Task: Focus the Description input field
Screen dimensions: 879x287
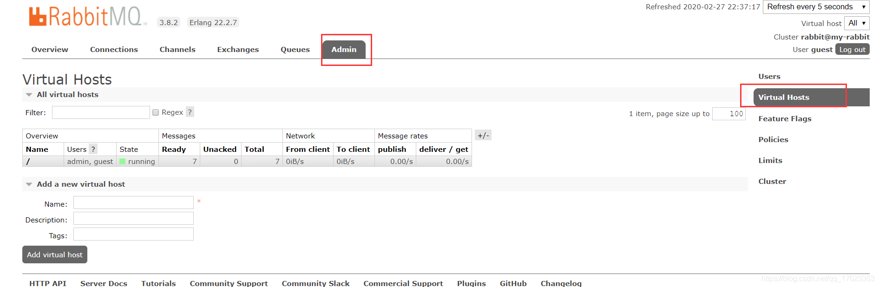Action: 133,218
